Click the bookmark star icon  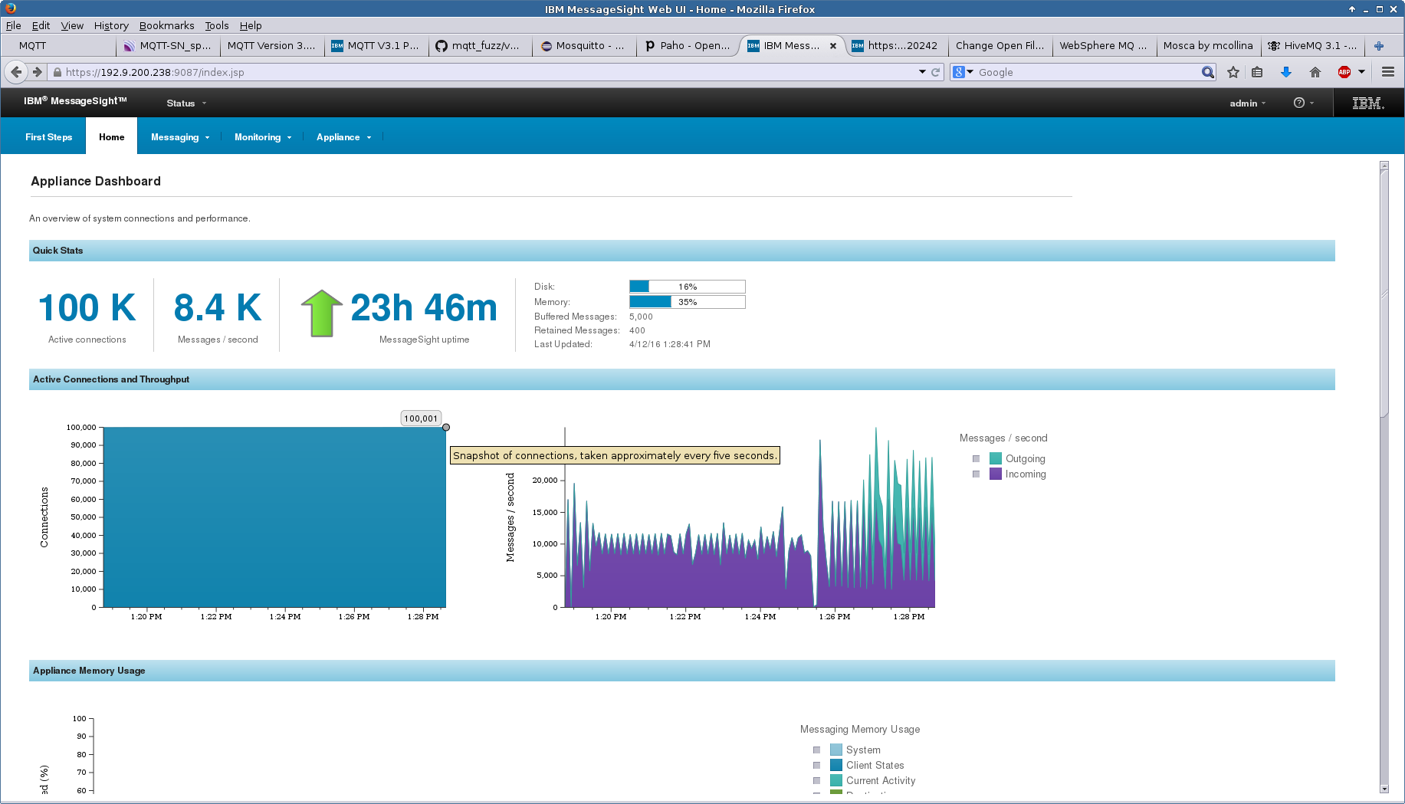[x=1233, y=72]
